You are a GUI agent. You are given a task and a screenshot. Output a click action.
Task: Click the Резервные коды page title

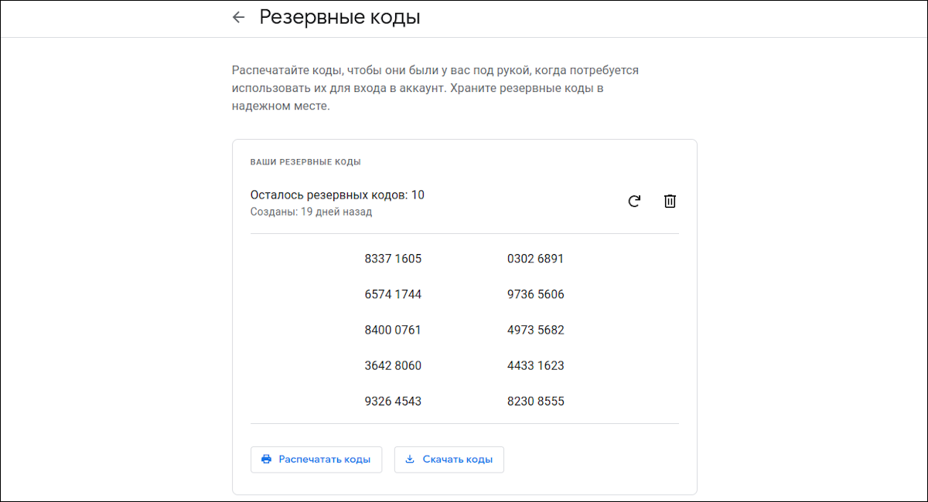pos(339,17)
